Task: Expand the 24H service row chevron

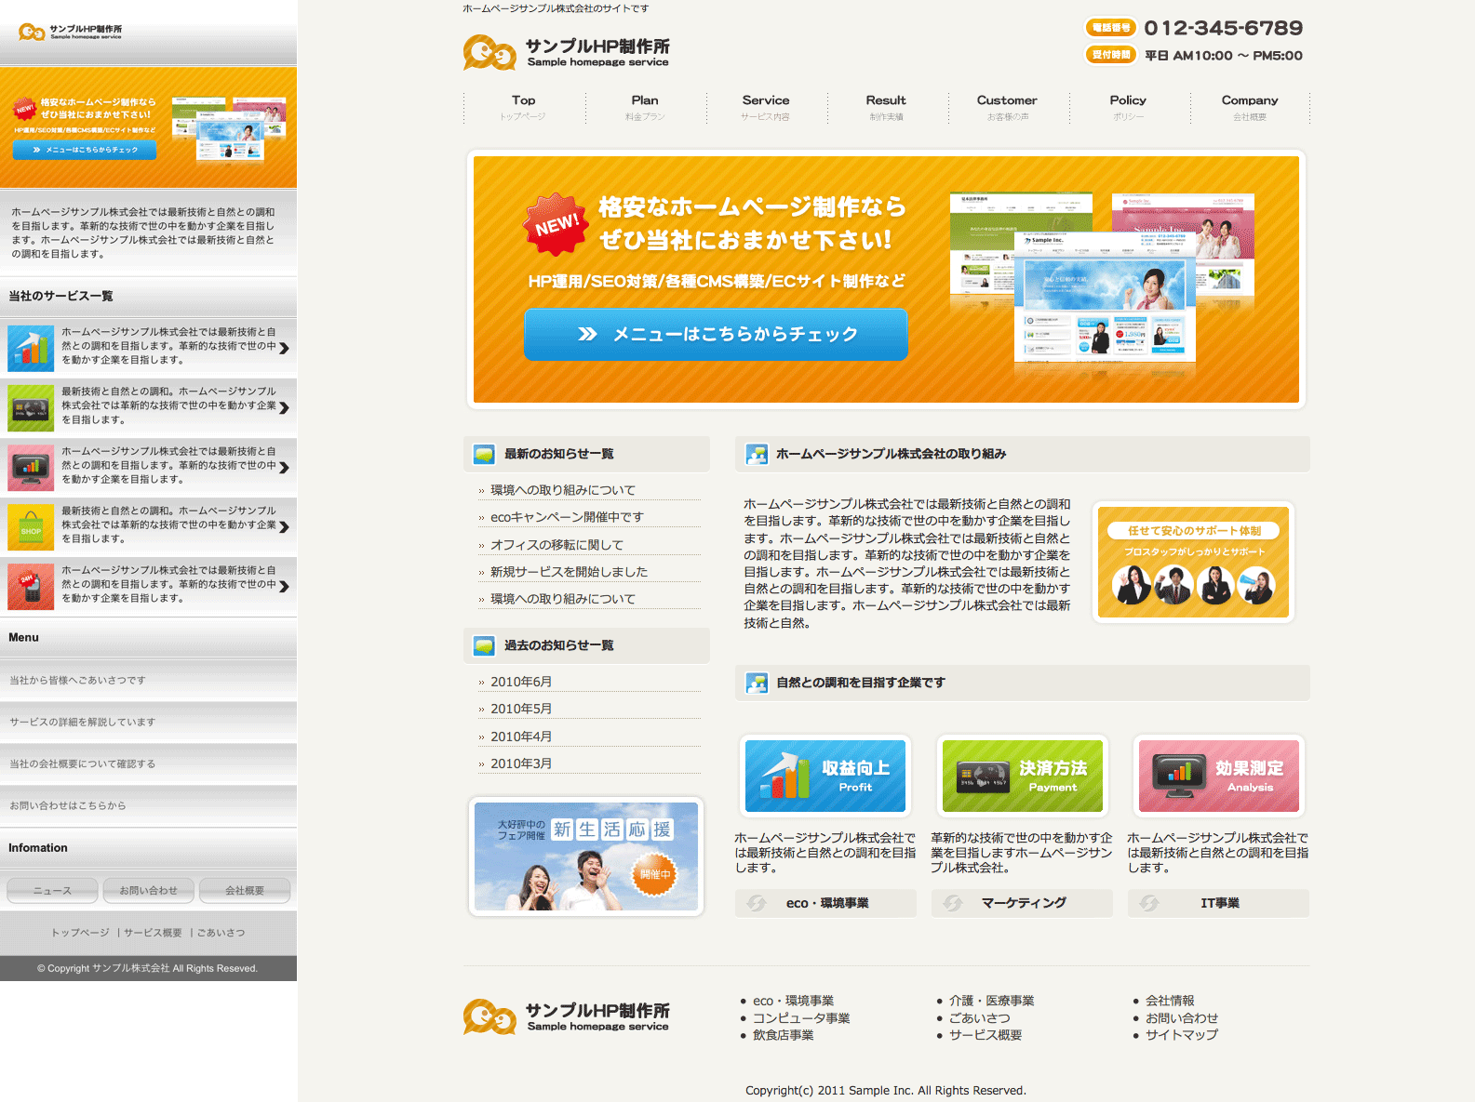Action: [x=284, y=586]
